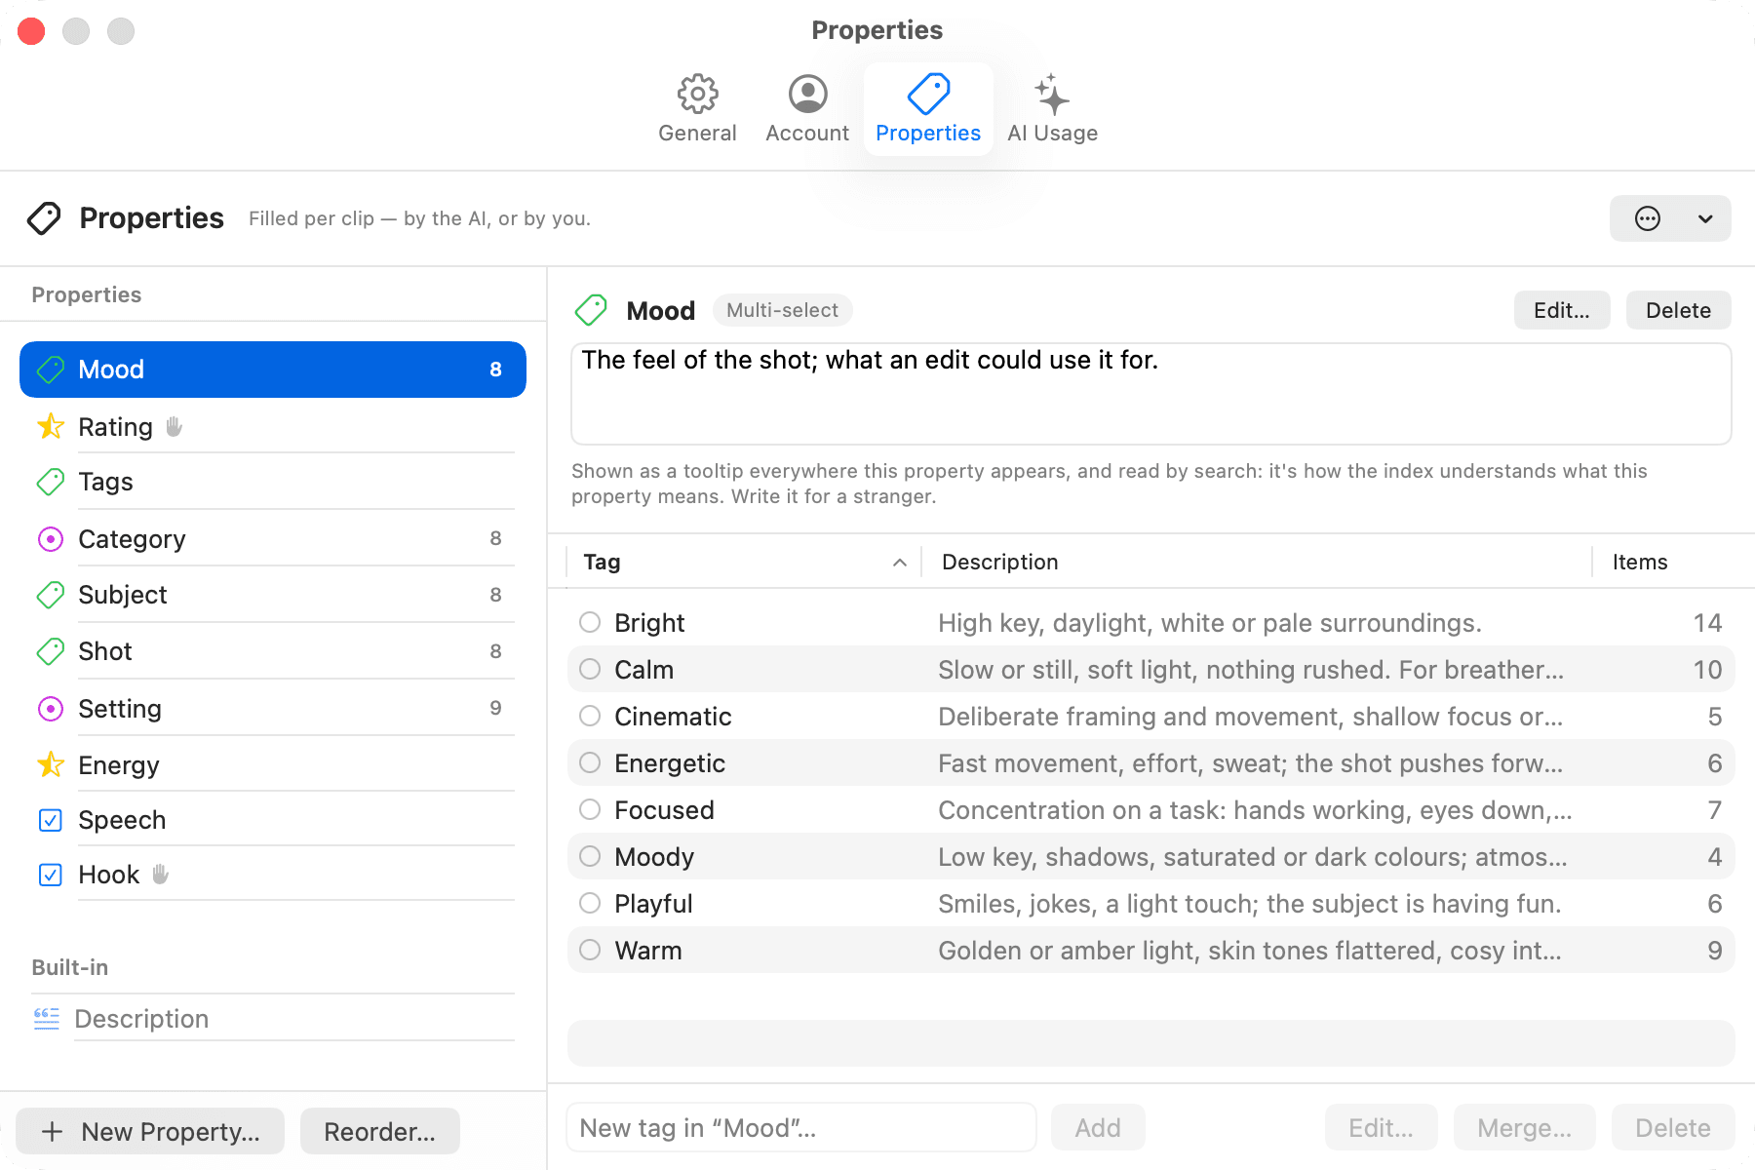Select the Warm tag radio circle
This screenshot has width=1755, height=1170.
click(590, 950)
